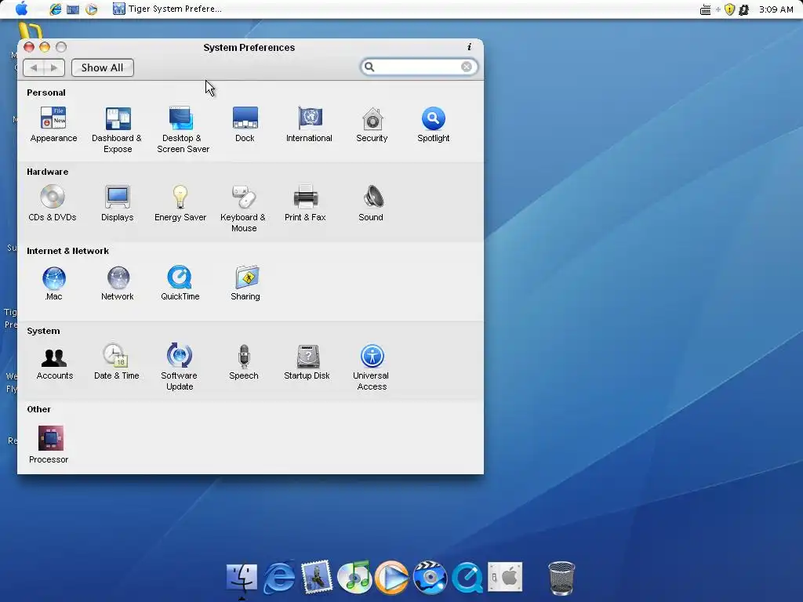
Task: Go forward with the right arrow button
Action: tap(54, 67)
